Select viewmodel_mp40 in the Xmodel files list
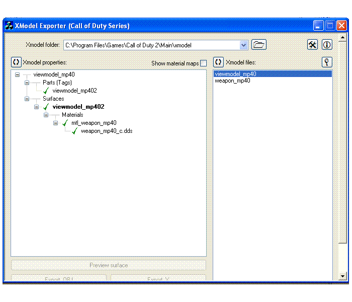Viewport: 352px width, 302px height. tap(273, 74)
